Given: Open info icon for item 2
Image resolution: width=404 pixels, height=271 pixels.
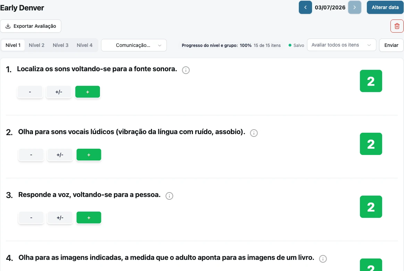Looking at the screenshot, I should click(x=254, y=133).
